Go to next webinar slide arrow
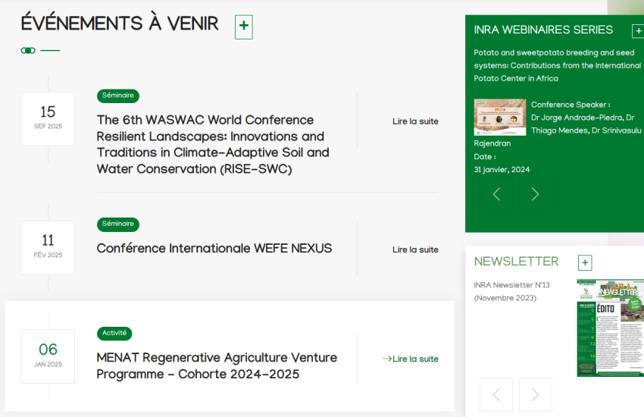The image size is (644, 417). click(535, 194)
